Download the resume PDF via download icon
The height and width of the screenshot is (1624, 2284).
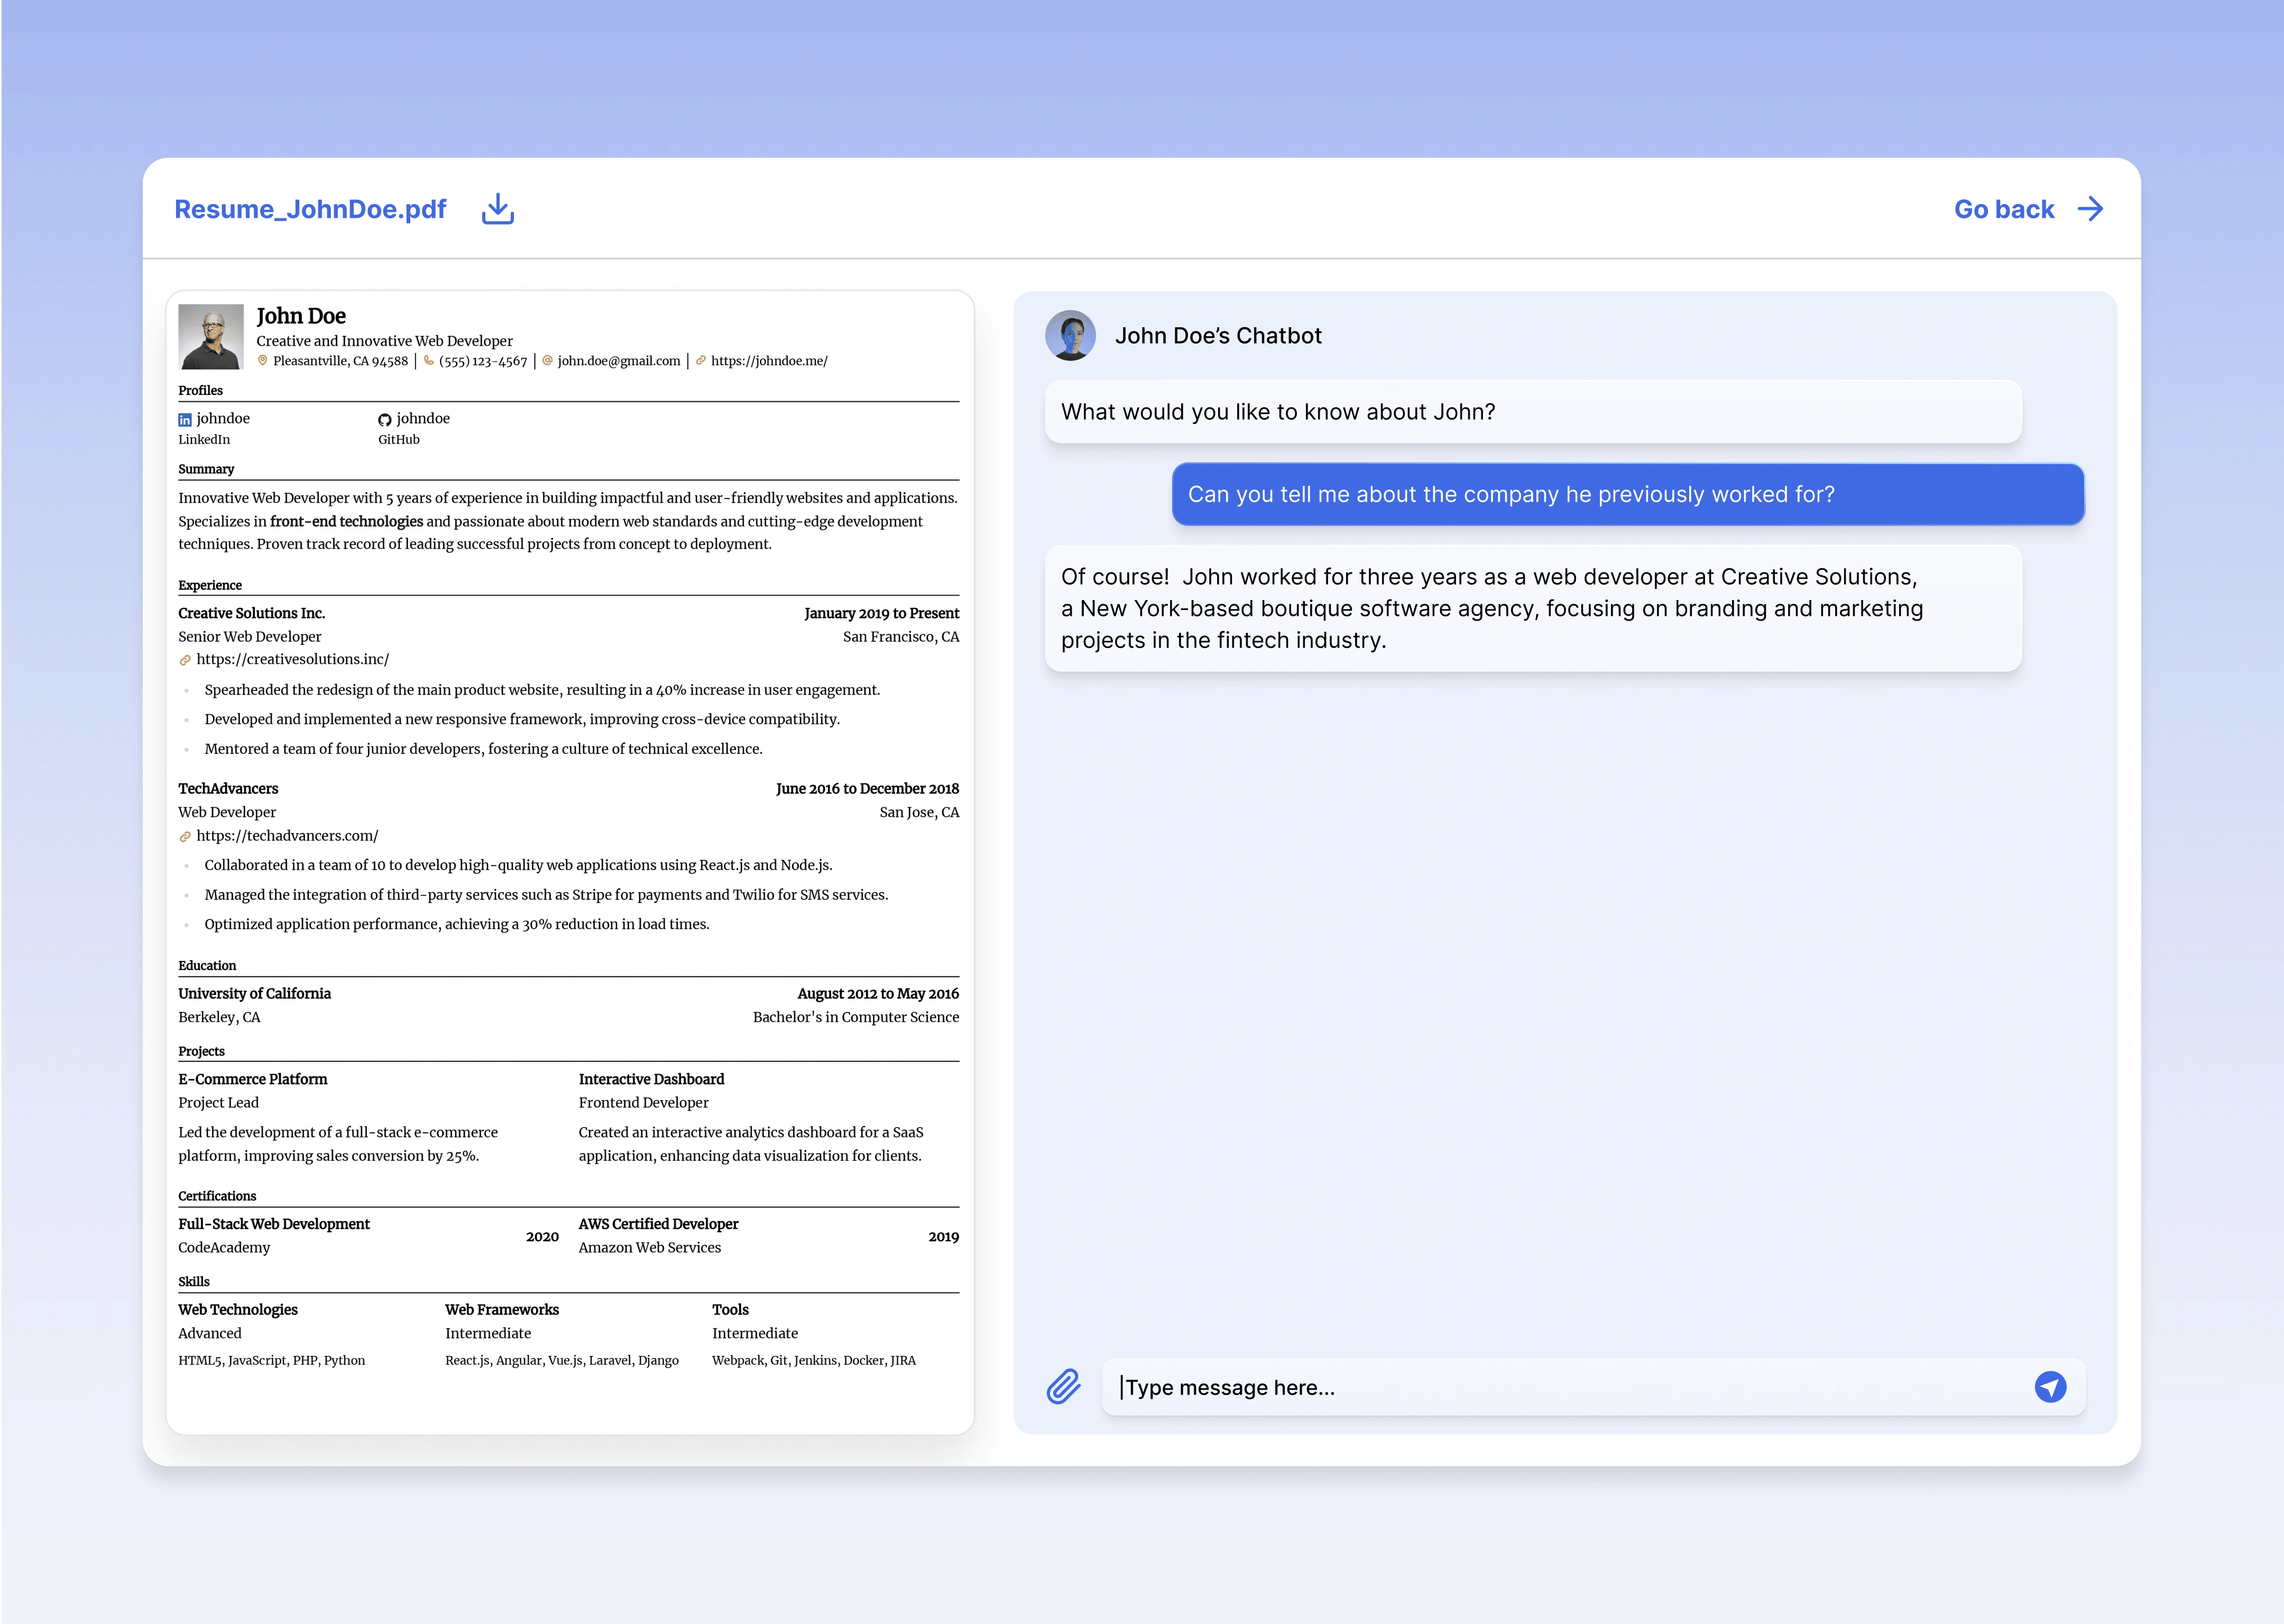coord(497,209)
